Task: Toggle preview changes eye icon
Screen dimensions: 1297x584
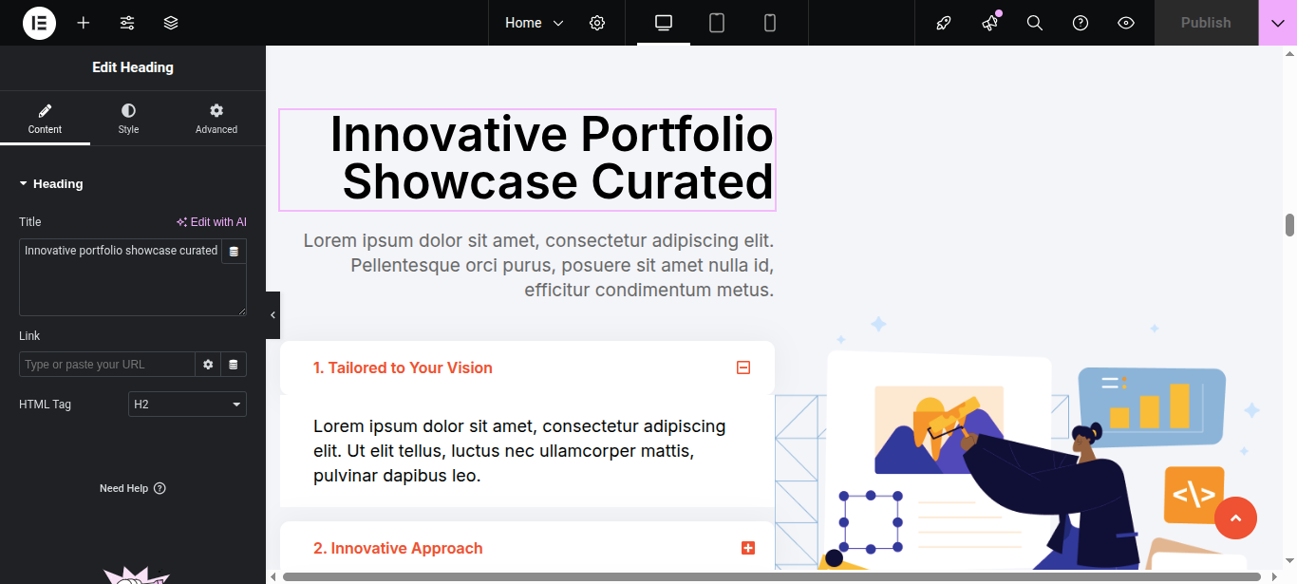Action: tap(1126, 23)
